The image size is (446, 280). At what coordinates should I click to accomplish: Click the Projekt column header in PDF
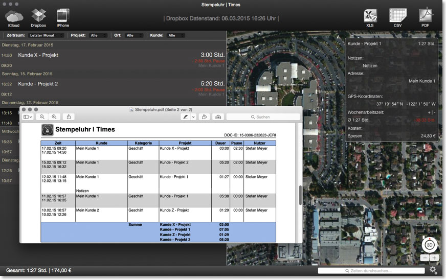click(185, 143)
